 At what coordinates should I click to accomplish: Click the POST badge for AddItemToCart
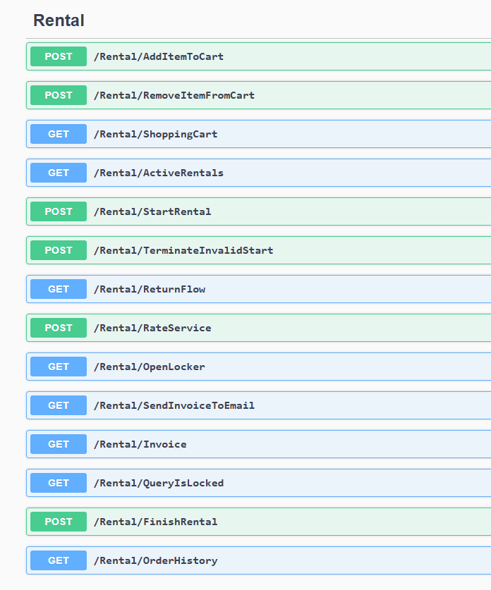pos(59,56)
